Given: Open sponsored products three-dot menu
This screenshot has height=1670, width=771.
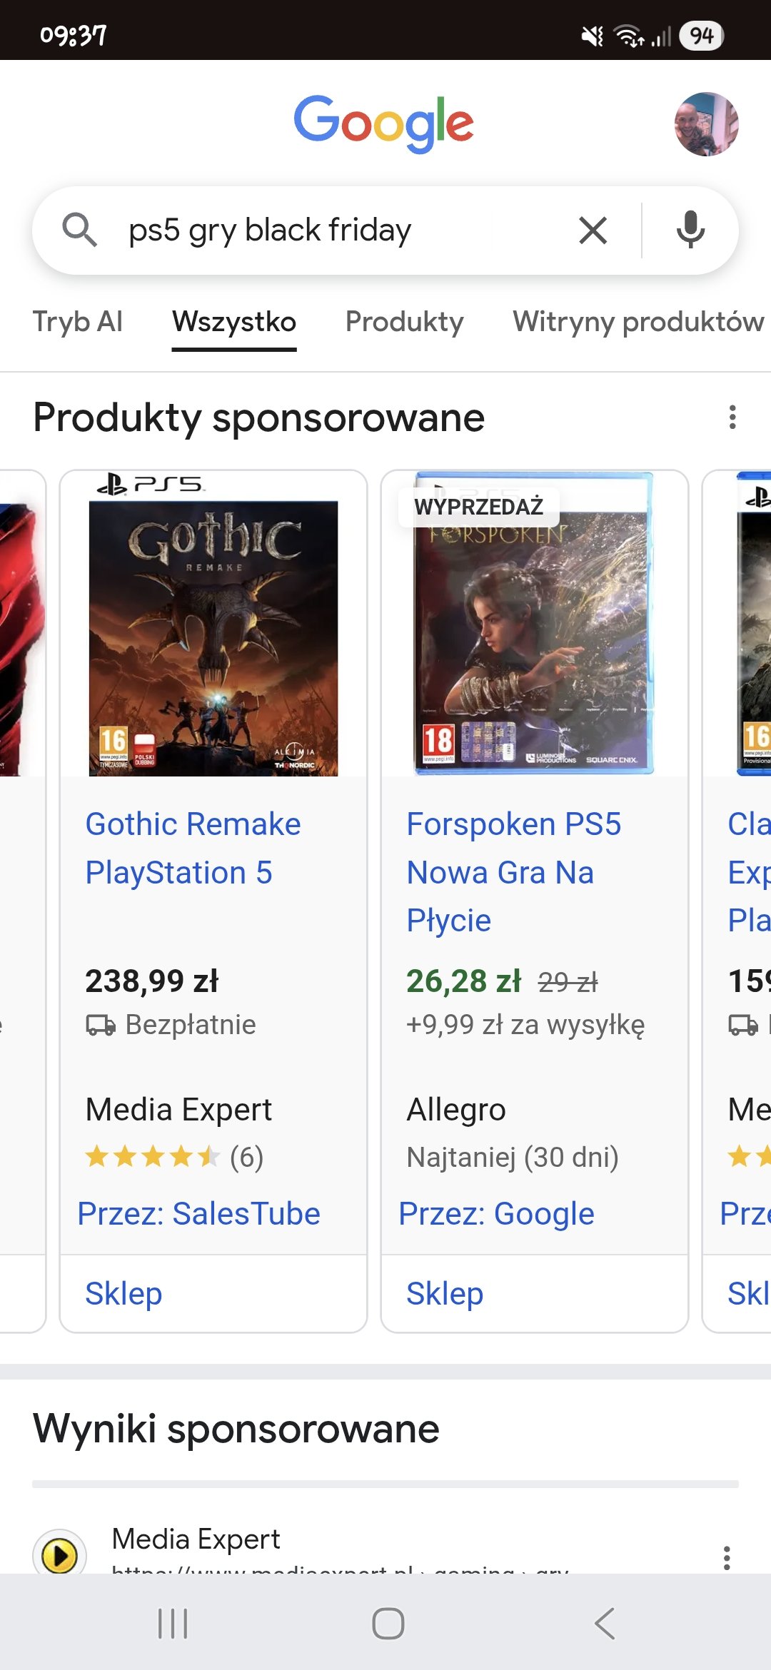Looking at the screenshot, I should (732, 417).
